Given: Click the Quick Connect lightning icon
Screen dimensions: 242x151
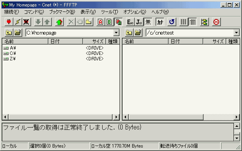Looking at the screenshot, I should [x=17, y=22].
